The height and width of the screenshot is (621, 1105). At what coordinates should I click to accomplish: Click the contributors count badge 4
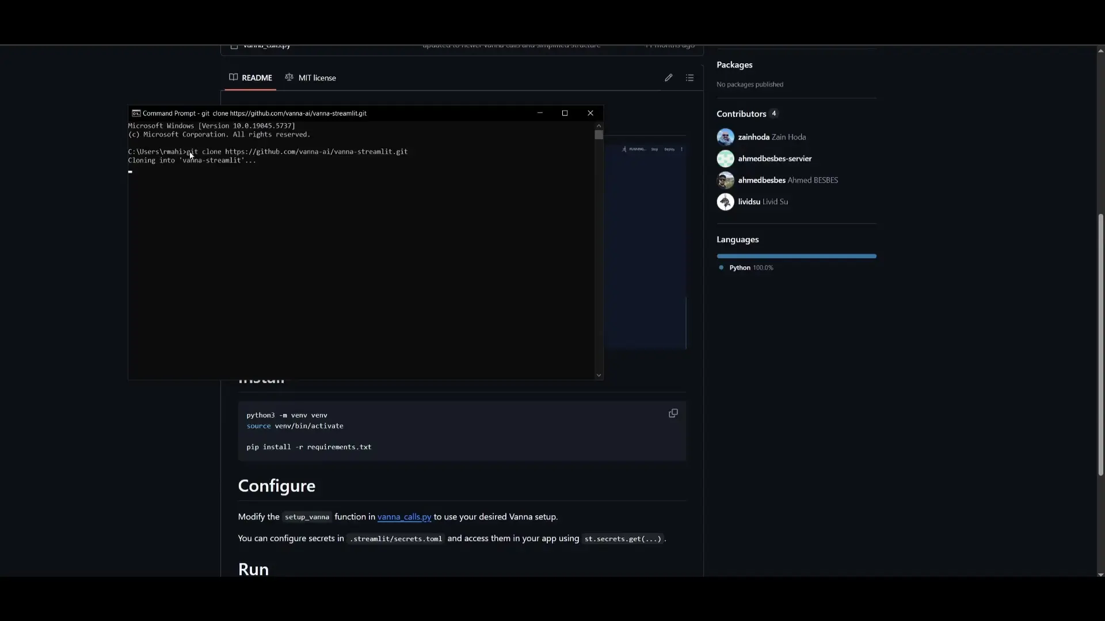click(x=773, y=113)
